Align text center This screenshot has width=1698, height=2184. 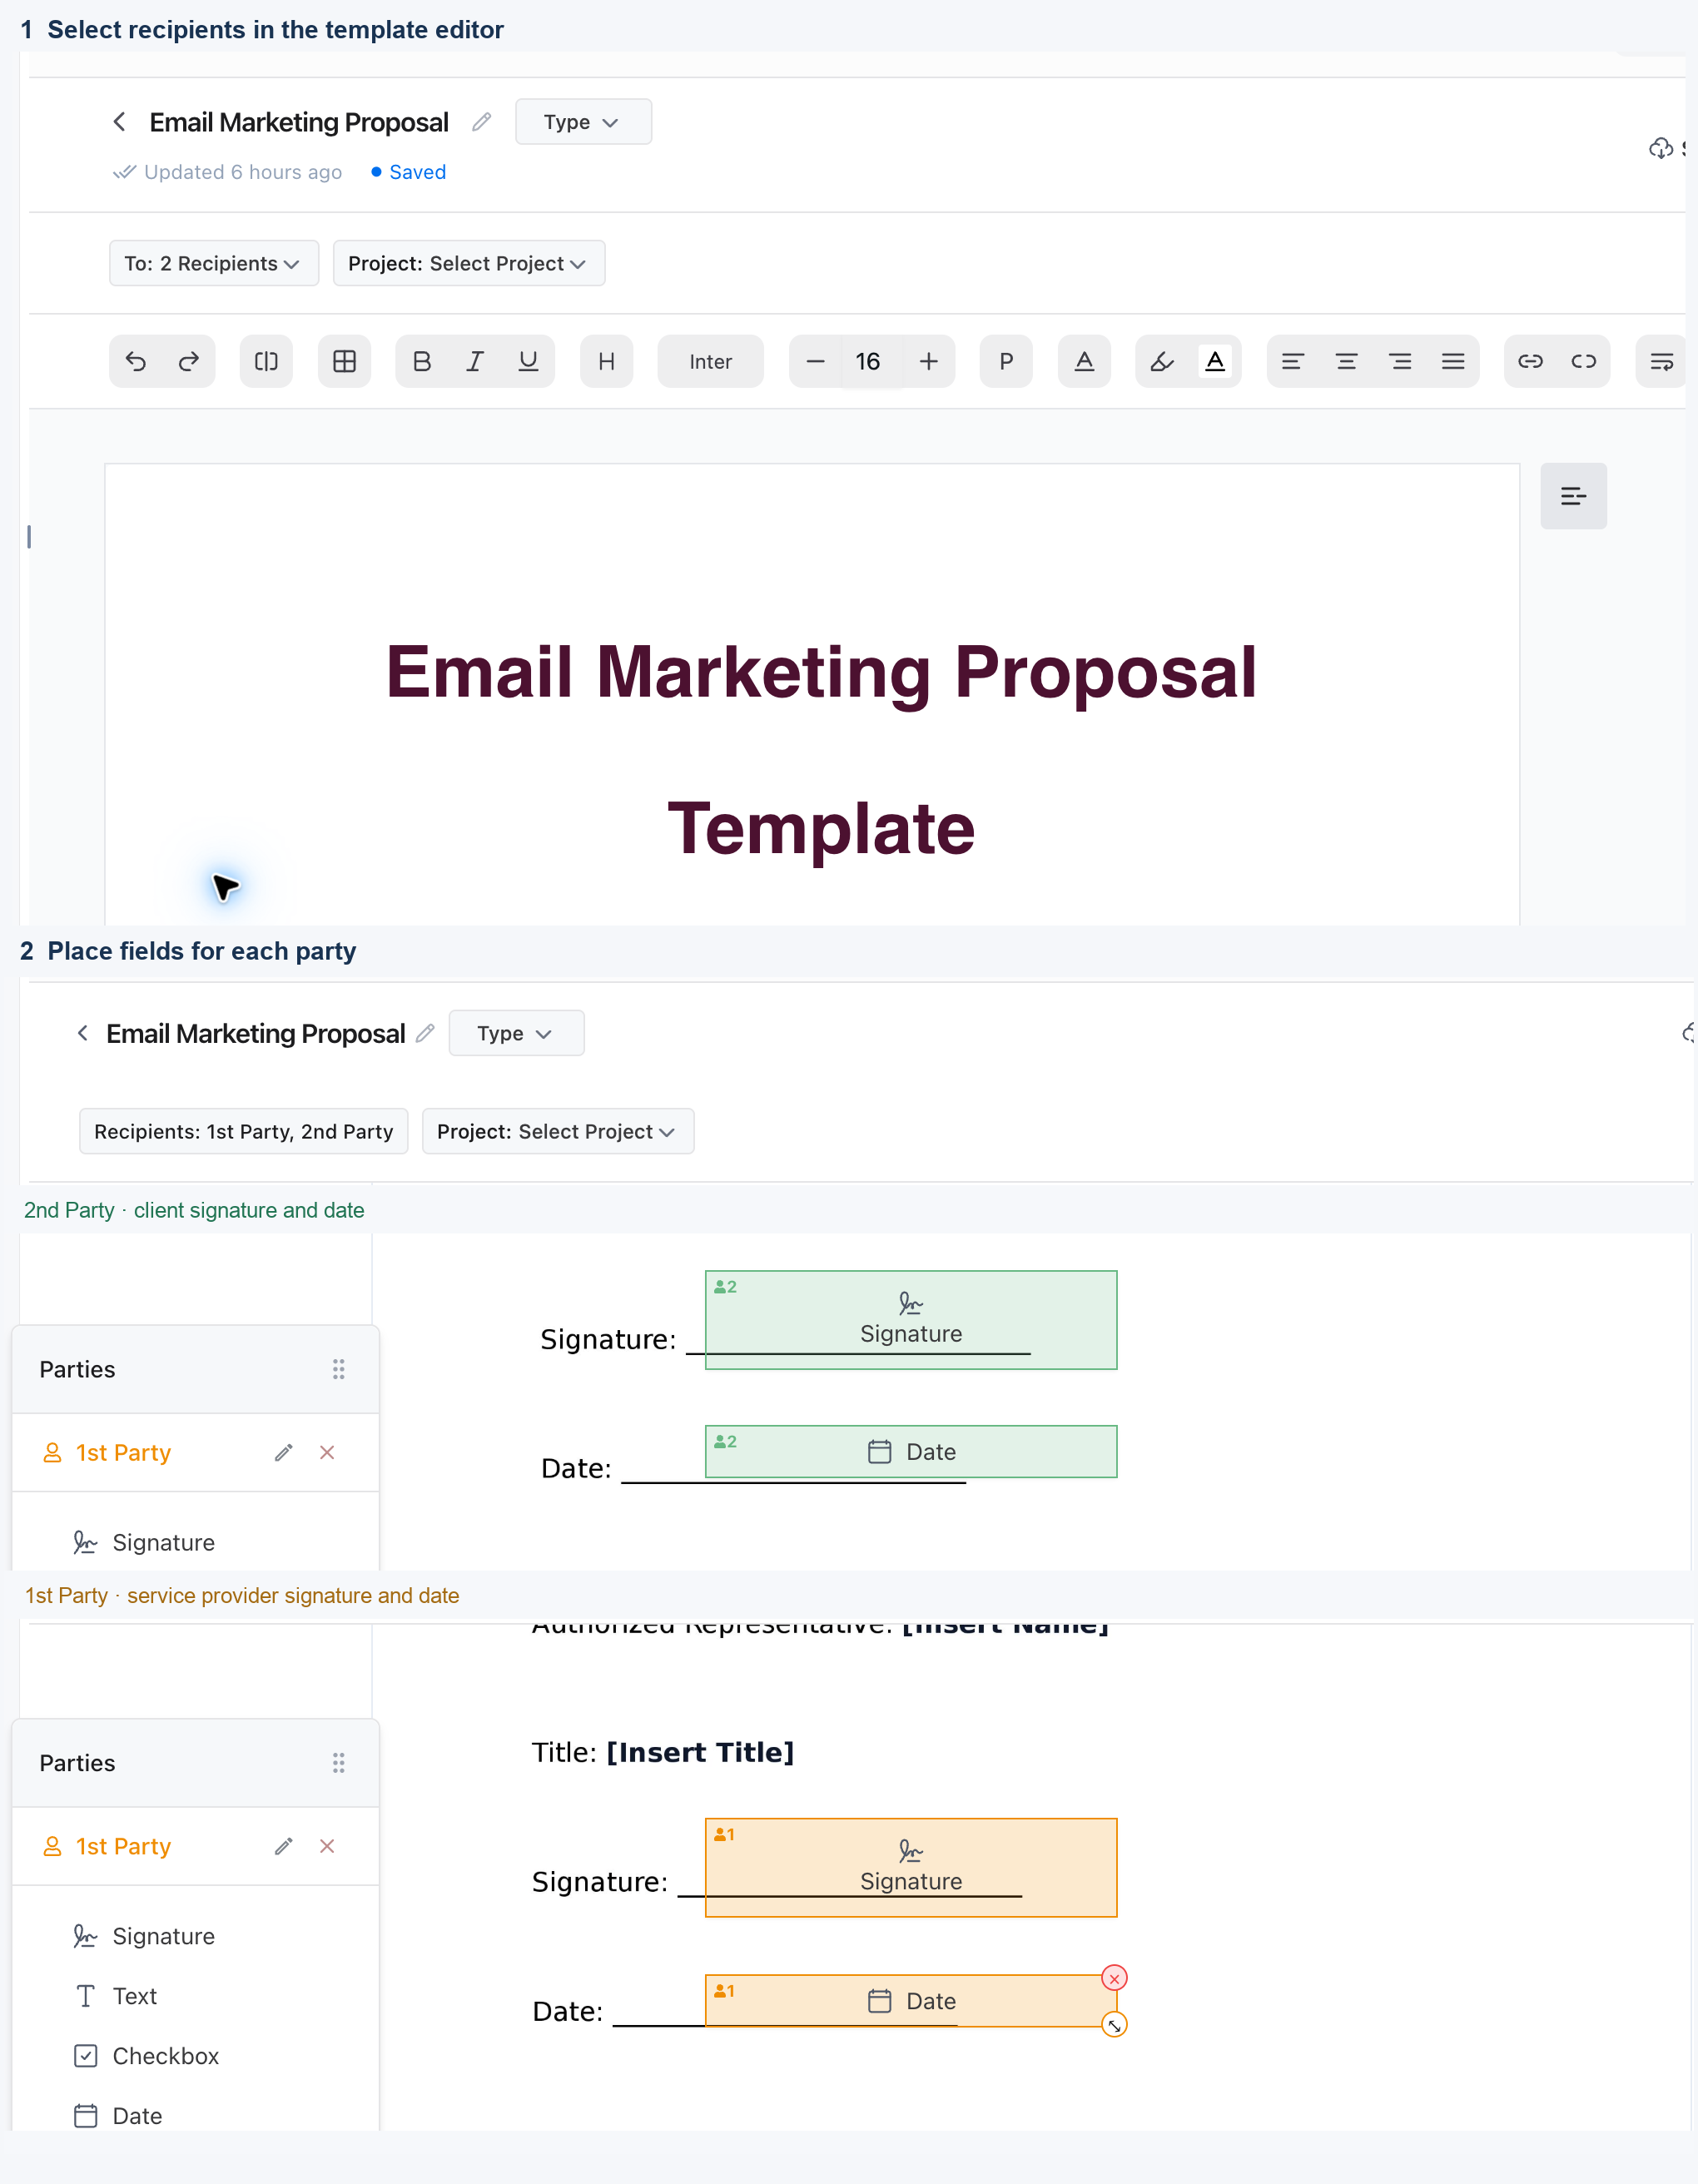(1346, 361)
